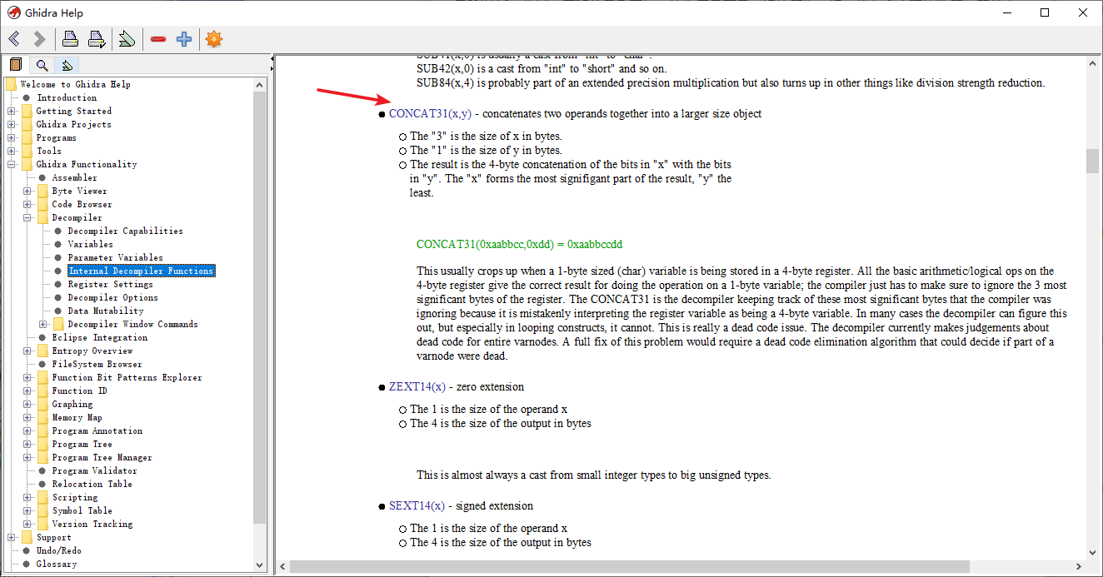The height and width of the screenshot is (577, 1103).
Task: Expand the Scripting tree node
Action: [27, 497]
